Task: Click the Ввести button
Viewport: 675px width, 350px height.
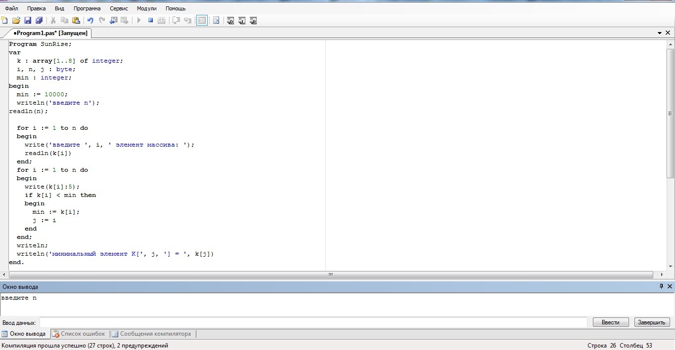Action: click(610, 322)
